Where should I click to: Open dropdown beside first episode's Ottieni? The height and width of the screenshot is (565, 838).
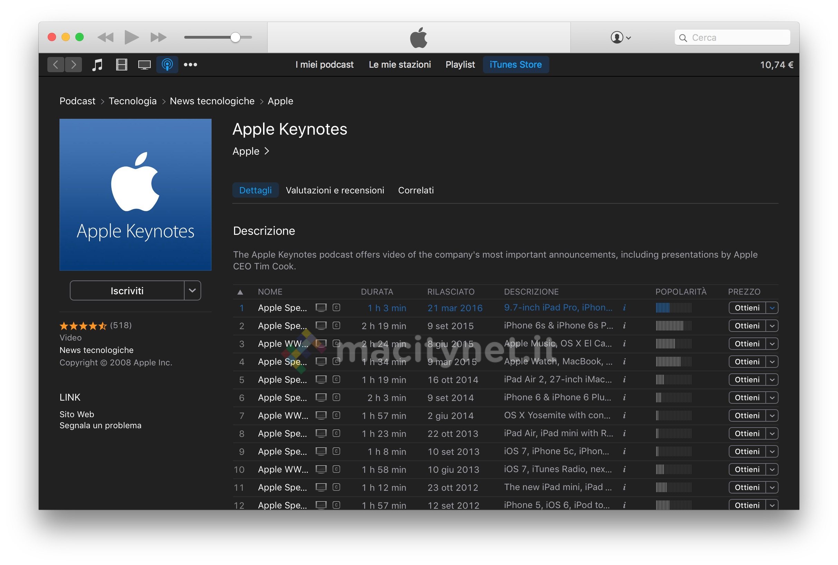(772, 308)
